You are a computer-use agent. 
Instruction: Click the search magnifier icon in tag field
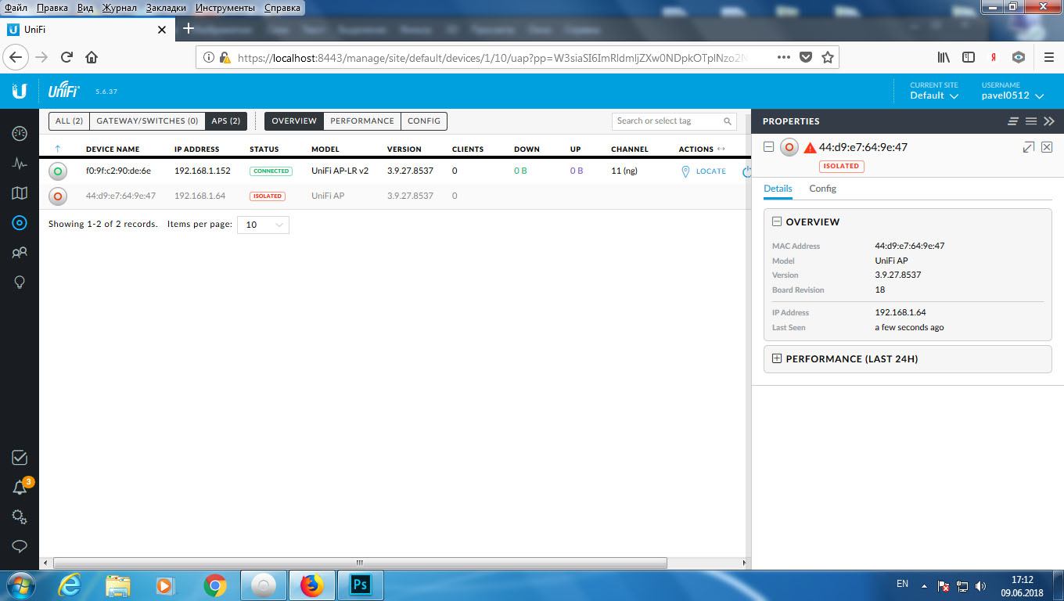728,121
